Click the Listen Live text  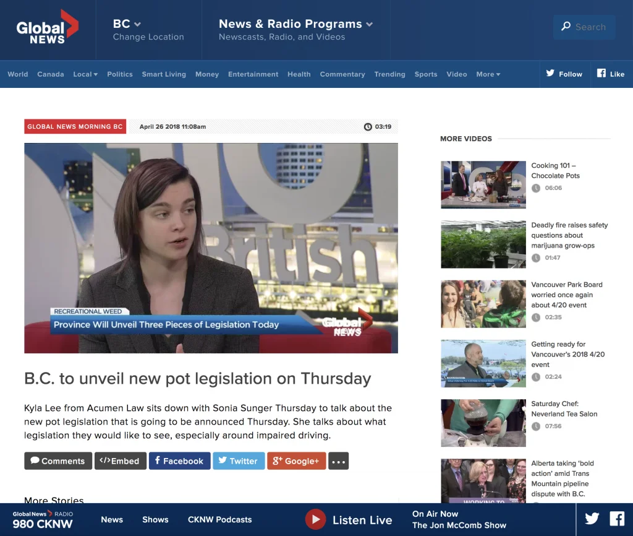pos(362,520)
